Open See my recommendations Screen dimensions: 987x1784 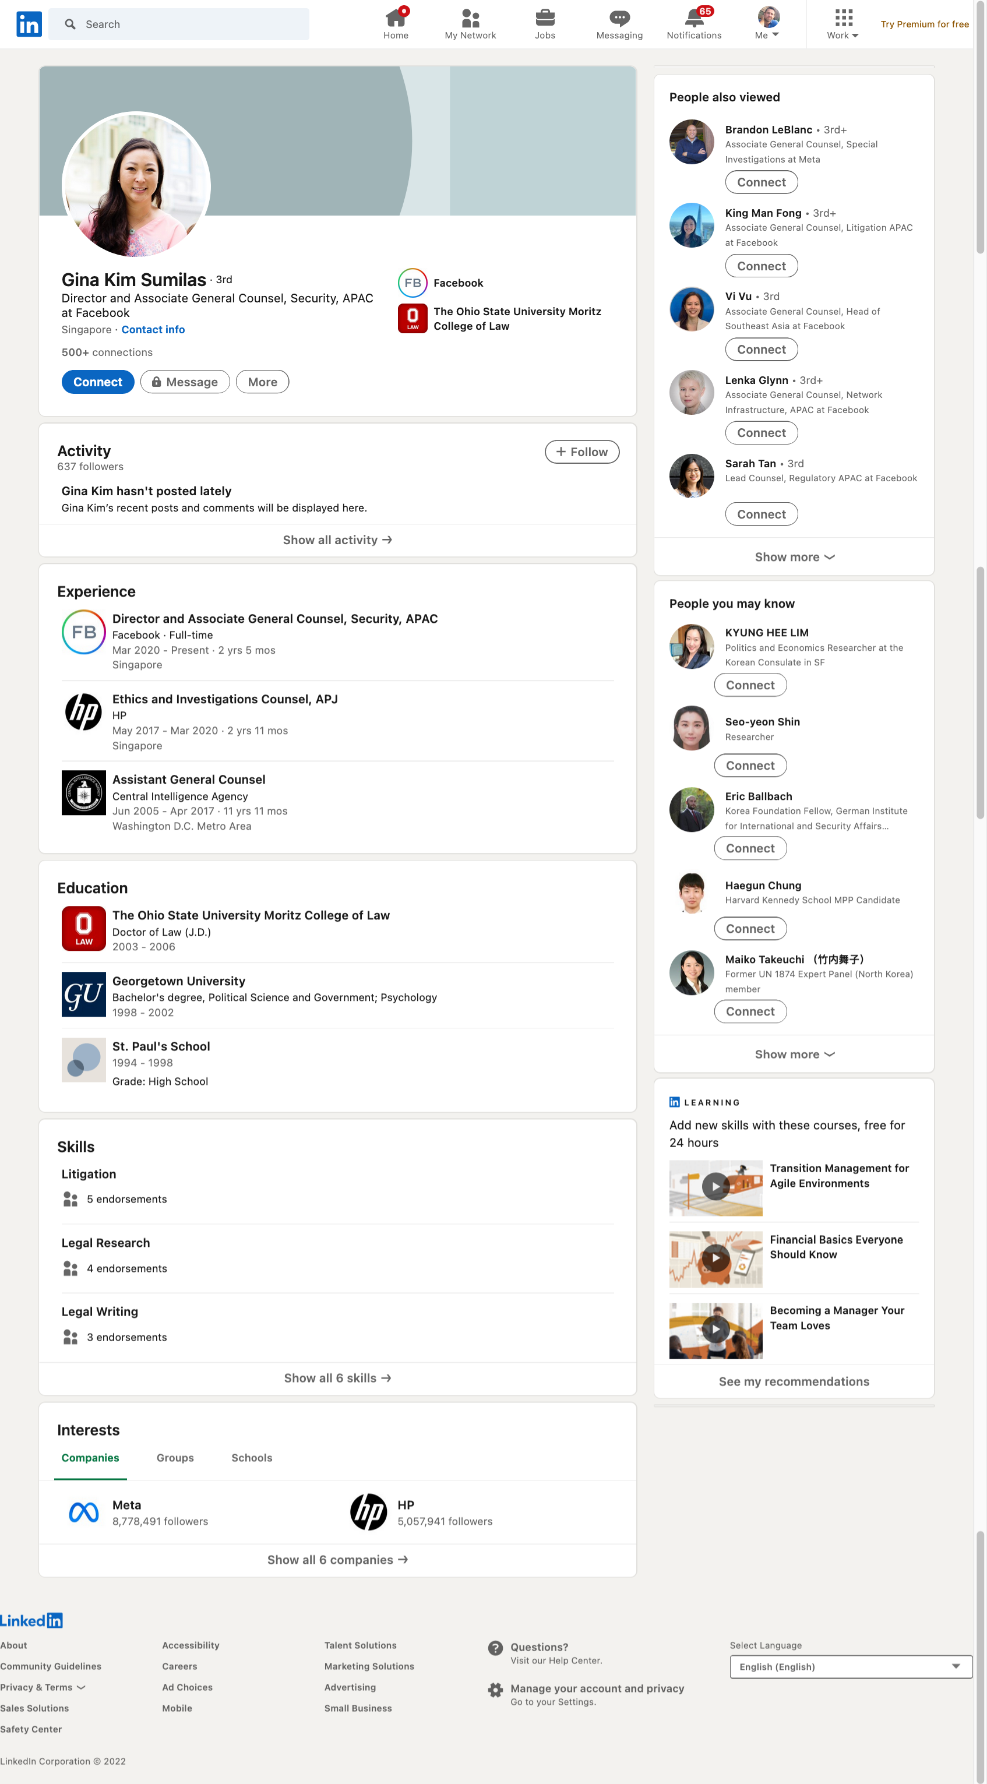[x=795, y=1381]
